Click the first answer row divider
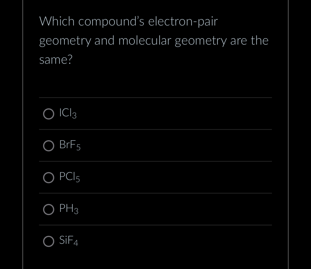Viewport: 311px width, 269px height. [155, 98]
